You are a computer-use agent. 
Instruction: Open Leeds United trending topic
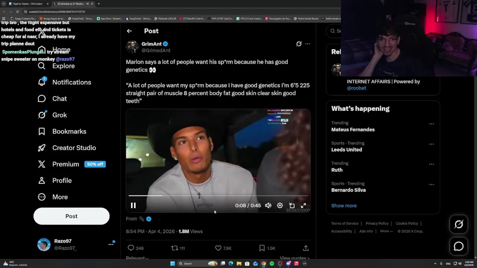tap(347, 150)
